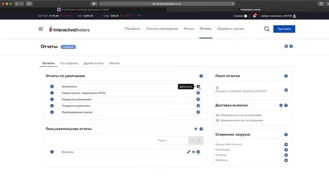Download the DefaultFull batch report arrow
Screen dimensions: 329x185
pos(286,90)
